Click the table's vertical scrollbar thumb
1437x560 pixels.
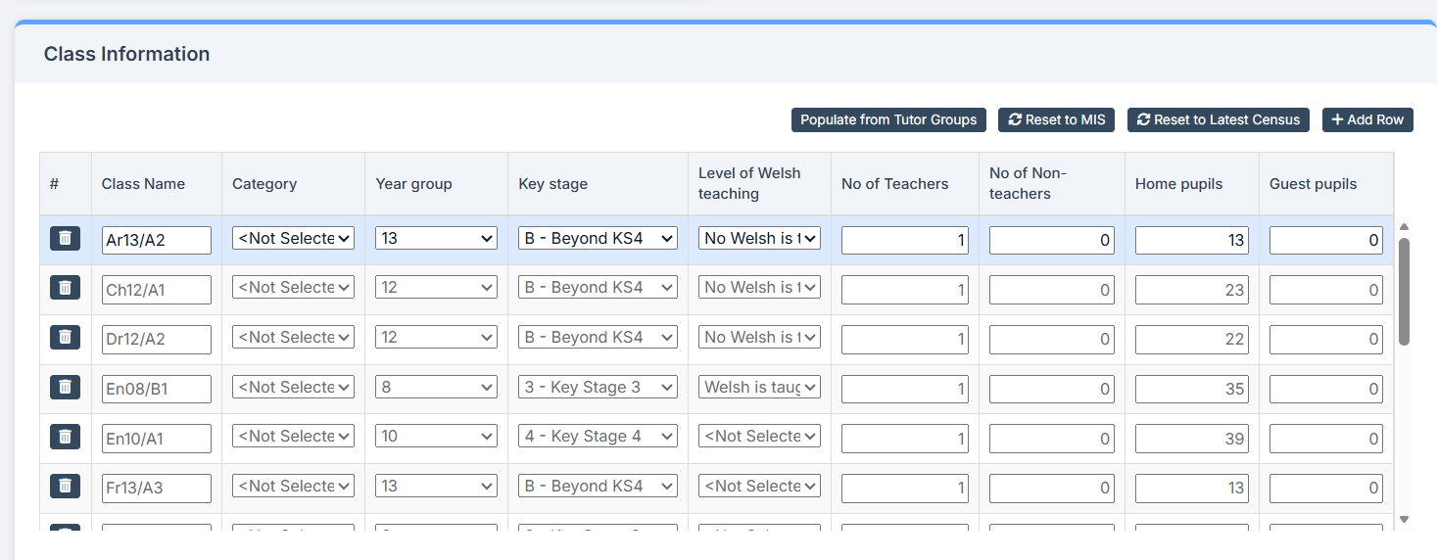coord(1404,291)
